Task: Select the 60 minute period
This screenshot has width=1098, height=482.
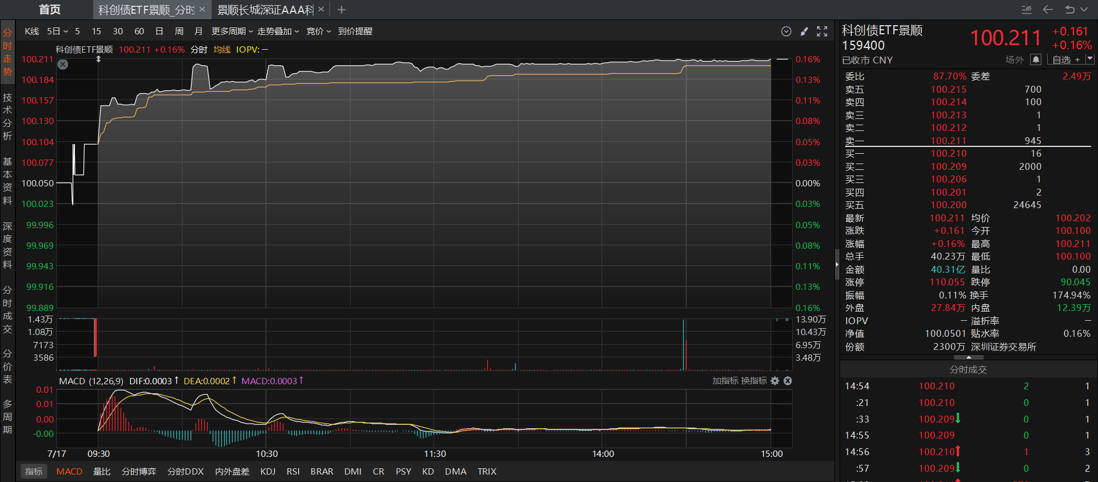Action: 139,31
